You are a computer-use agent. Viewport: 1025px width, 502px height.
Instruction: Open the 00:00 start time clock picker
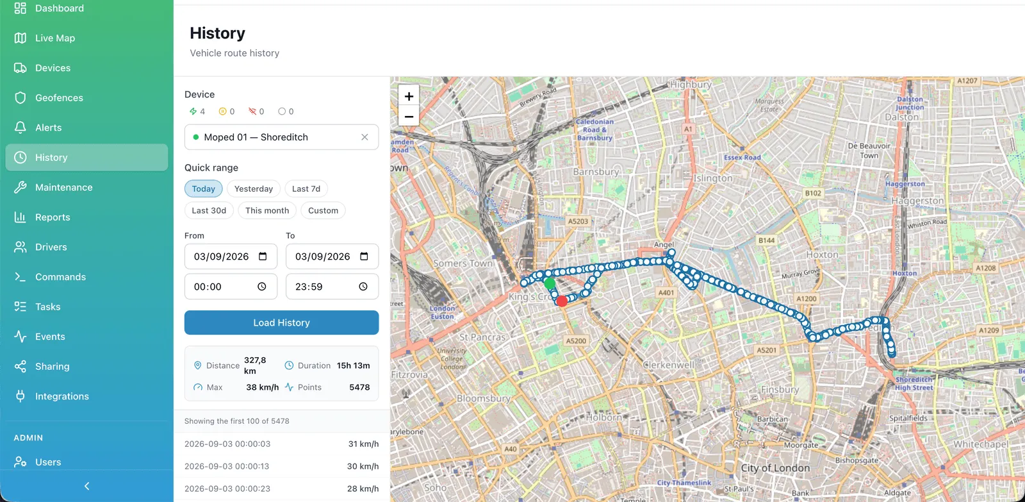click(262, 287)
